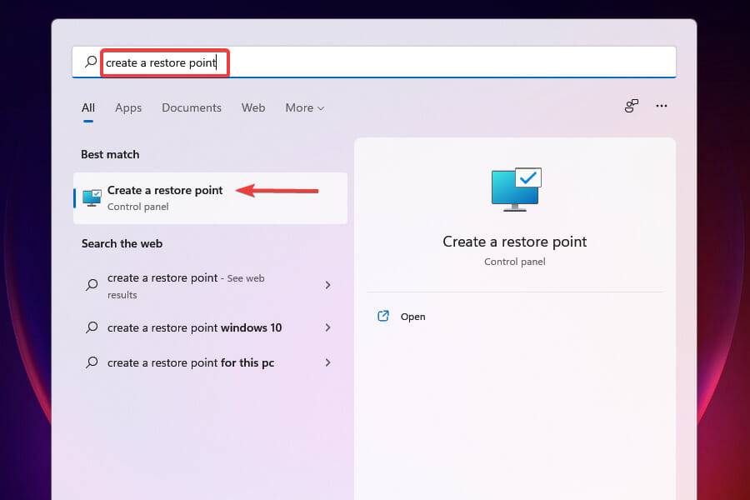Click the search icon beside the for this pc suggestion
This screenshot has width=750, height=500.
(x=90, y=362)
